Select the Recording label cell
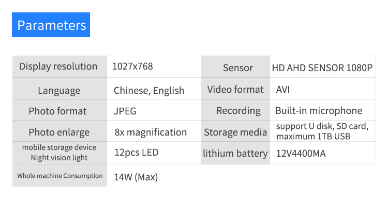 (235, 110)
